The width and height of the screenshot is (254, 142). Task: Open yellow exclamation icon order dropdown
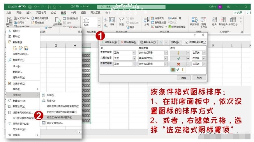[x=188, y=53]
